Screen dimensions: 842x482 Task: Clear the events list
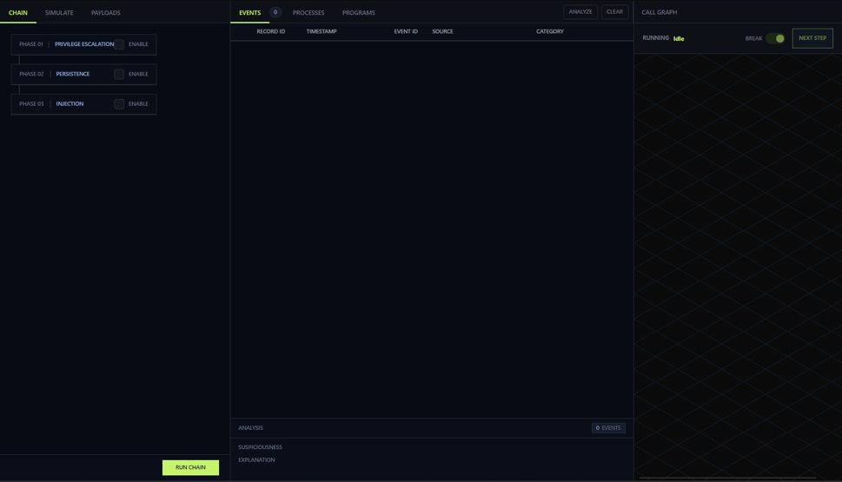coord(615,12)
